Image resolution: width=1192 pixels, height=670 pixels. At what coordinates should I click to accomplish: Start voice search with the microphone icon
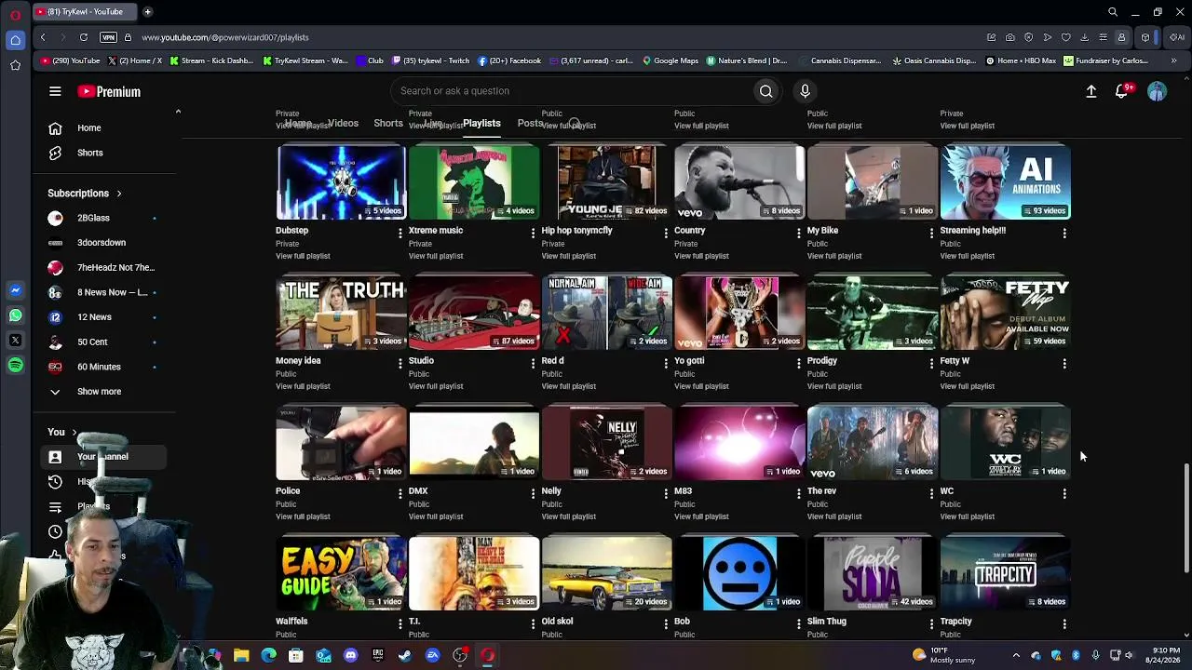click(x=806, y=91)
